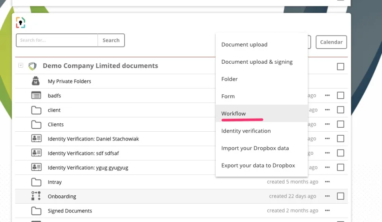Choose Export your data to Dropbox
This screenshot has height=222, width=382.
click(x=262, y=166)
